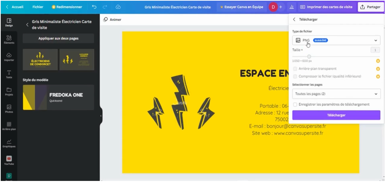Select the Texte tool in sidebar

pyautogui.click(x=9, y=74)
